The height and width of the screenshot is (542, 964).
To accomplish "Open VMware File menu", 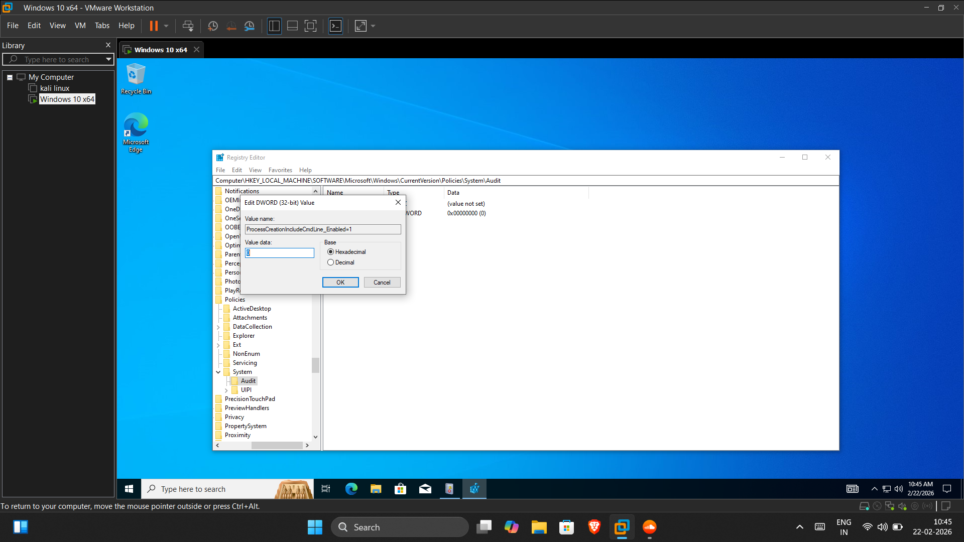I will click(x=13, y=26).
